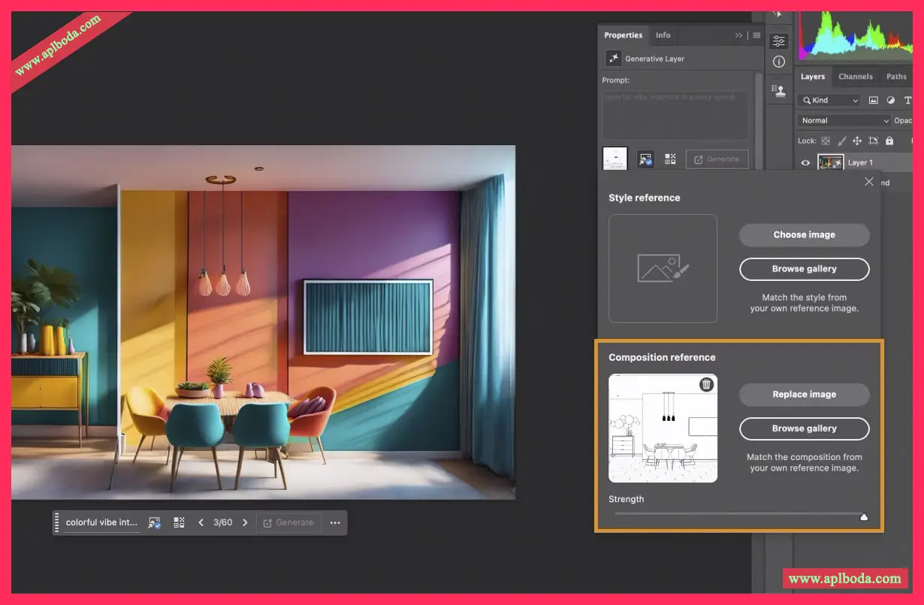This screenshot has width=924, height=605.
Task: Delete the composition reference image with trash icon
Action: [x=706, y=385]
